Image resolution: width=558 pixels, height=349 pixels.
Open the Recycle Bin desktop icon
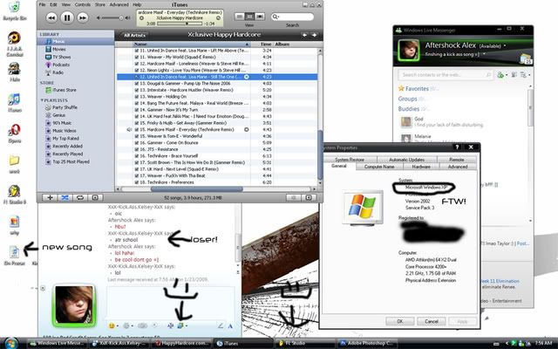coord(13,13)
